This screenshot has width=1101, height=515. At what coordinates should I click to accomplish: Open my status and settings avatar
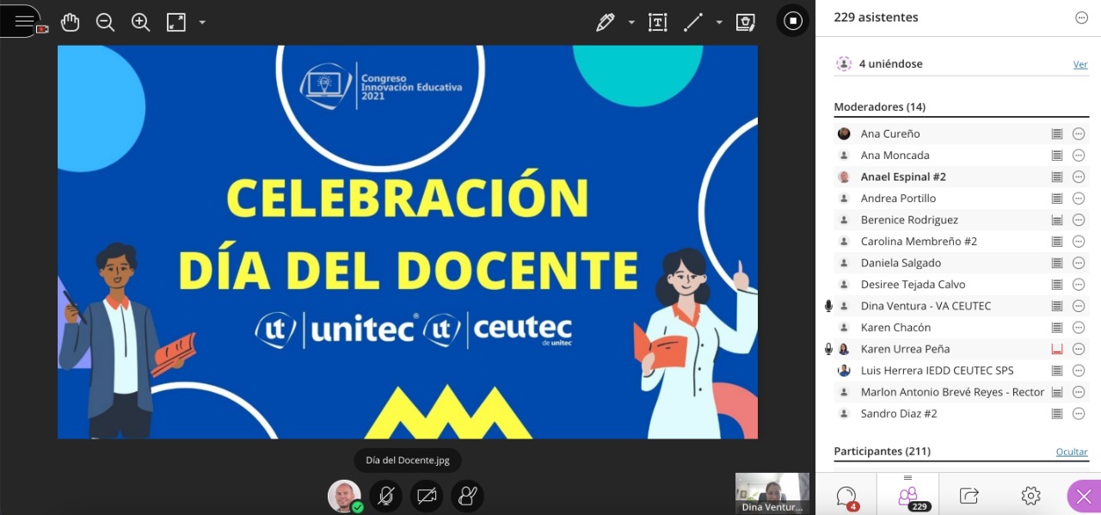pyautogui.click(x=344, y=496)
